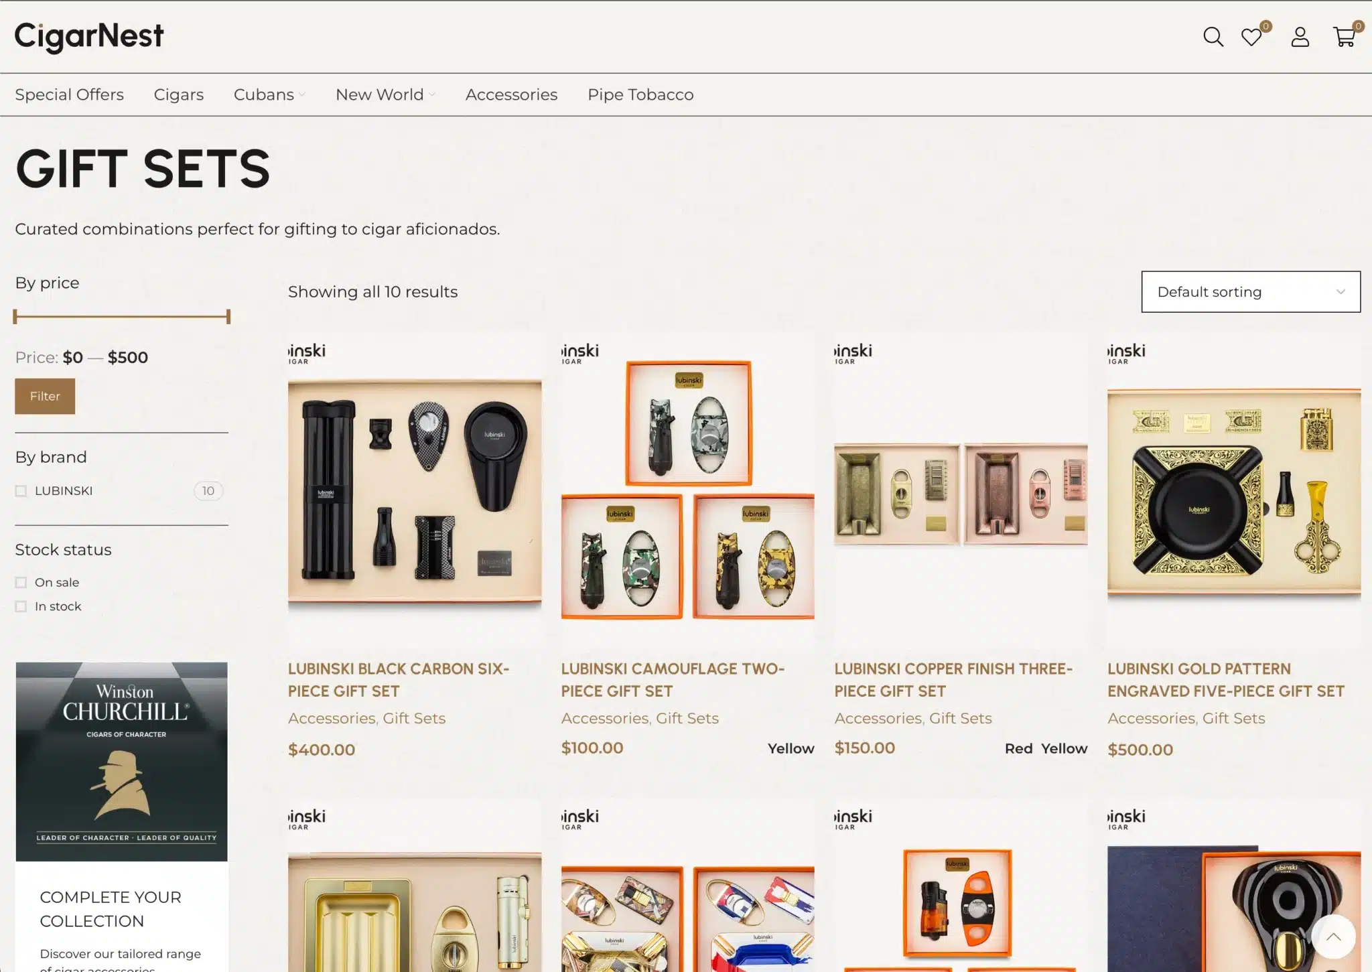
Task: Open the Accessories menu item
Action: pyautogui.click(x=511, y=94)
